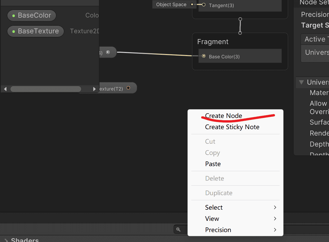This screenshot has height=242, width=329.
Task: Click the Fragment block header
Action: [x=213, y=42]
